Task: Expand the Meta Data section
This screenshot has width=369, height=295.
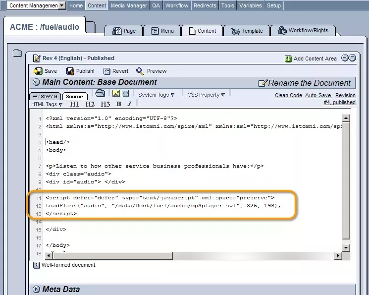Action: (36, 289)
